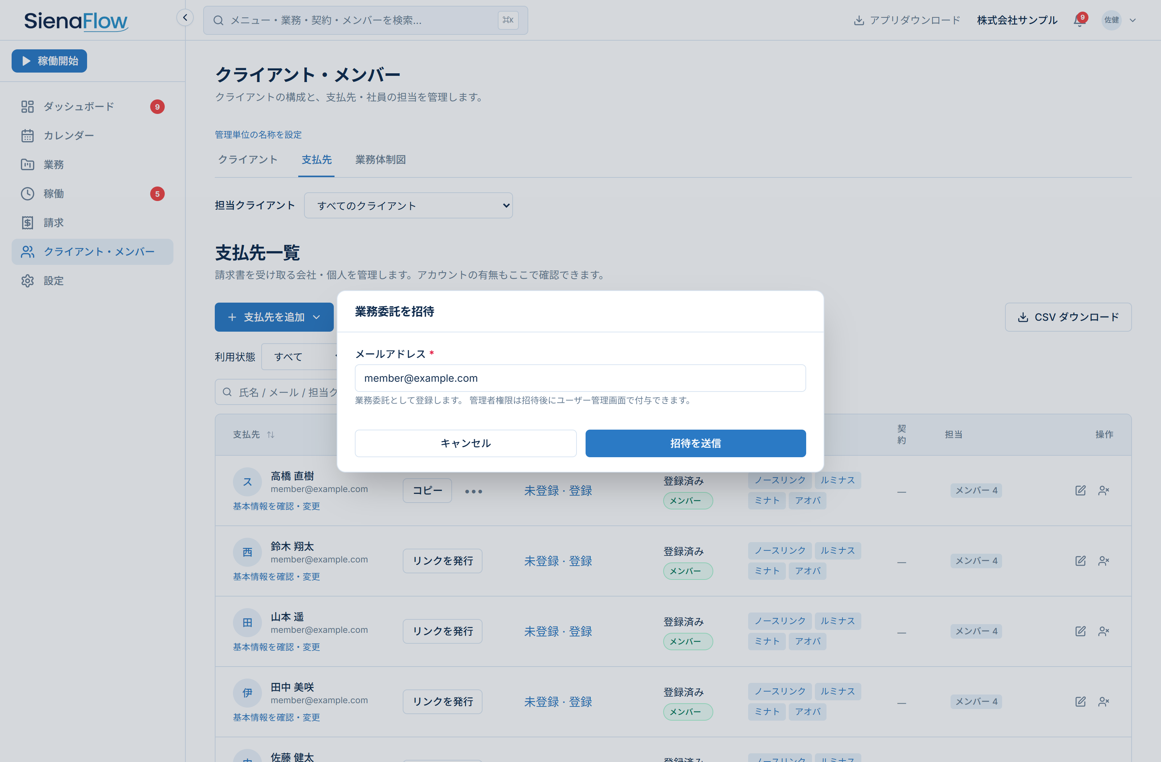Viewport: 1161px width, 762px height.
Task: Click リンクを発行 for 田中 美咲
Action: coord(442,701)
